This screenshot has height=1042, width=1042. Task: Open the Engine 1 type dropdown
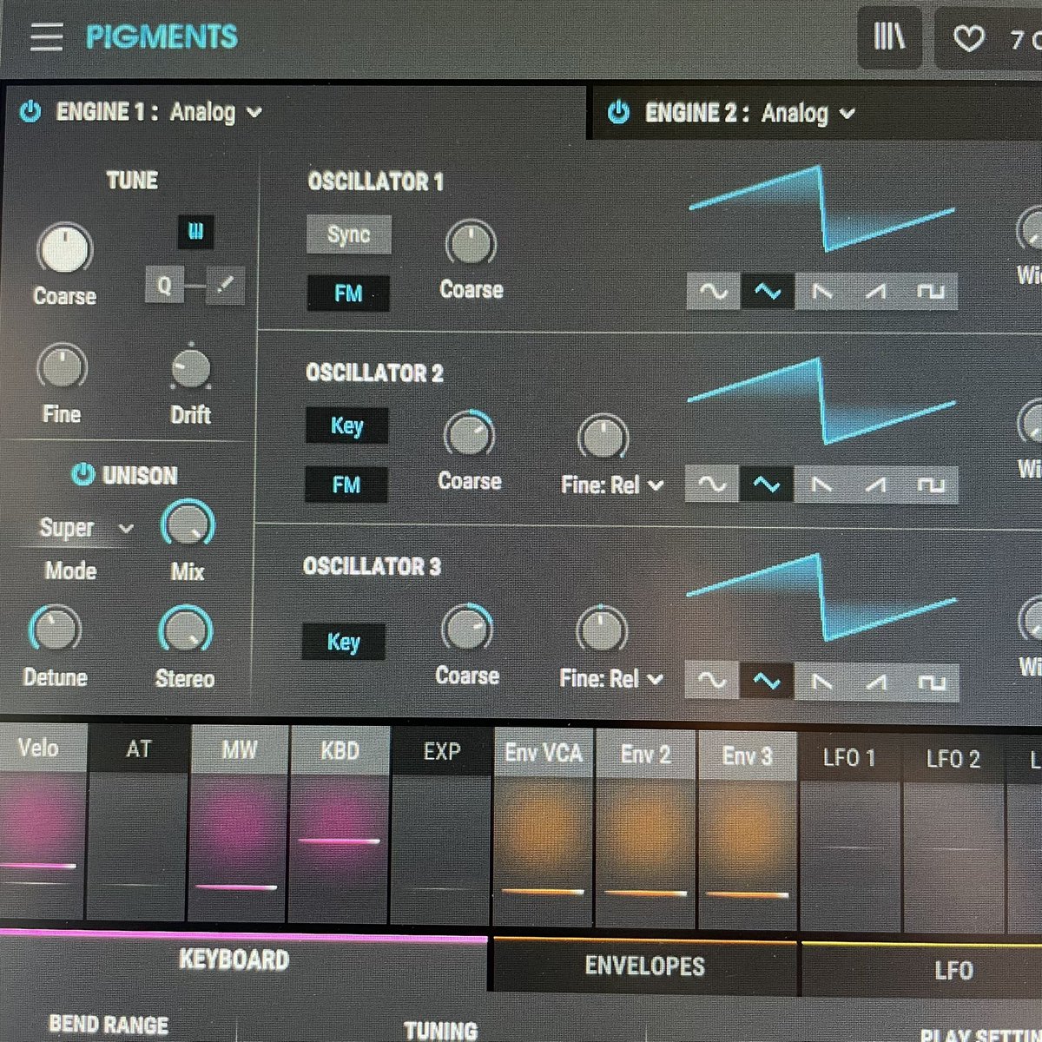214,112
